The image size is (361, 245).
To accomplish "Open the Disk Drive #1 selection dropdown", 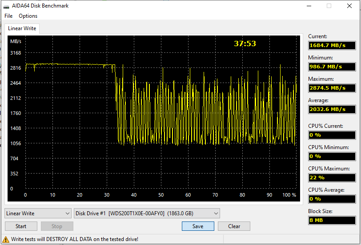I will click(x=147, y=213).
